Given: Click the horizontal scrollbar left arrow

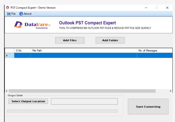Looking at the screenshot, I should point(7,91).
